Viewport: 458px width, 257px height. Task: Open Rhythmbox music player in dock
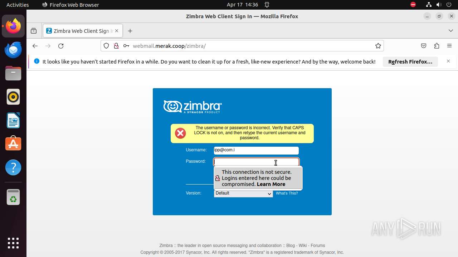(x=13, y=97)
